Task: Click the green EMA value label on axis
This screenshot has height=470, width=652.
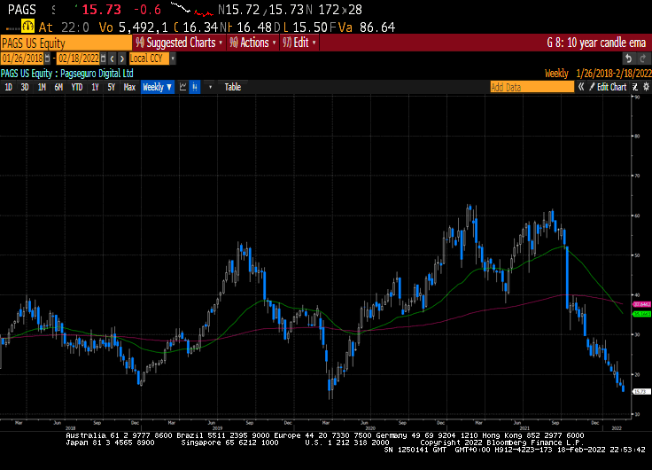Action: (x=641, y=314)
